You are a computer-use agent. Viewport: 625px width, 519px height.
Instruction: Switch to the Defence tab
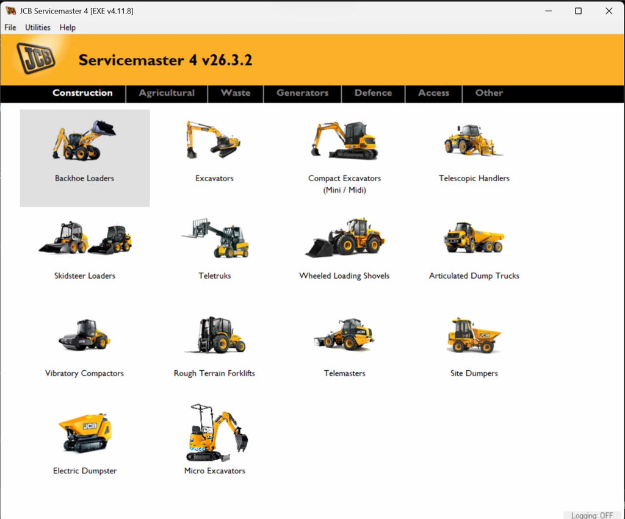[373, 93]
